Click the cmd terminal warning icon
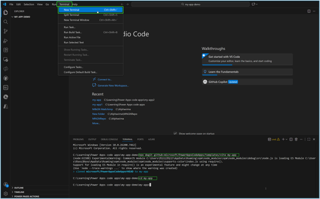The height and width of the screenshot is (199, 320). [x=278, y=139]
